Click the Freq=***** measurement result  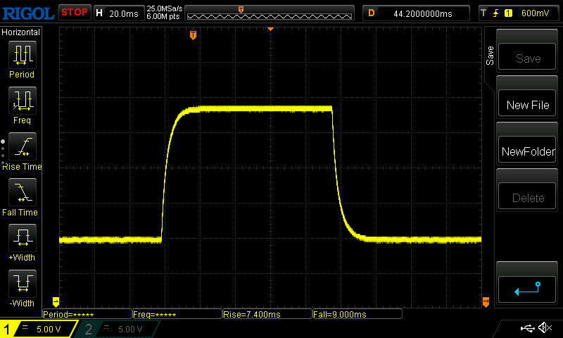pos(177,314)
